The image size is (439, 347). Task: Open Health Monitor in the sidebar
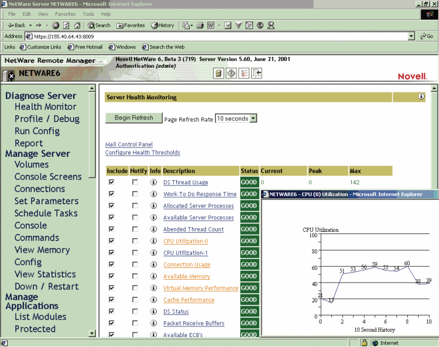[x=45, y=106]
